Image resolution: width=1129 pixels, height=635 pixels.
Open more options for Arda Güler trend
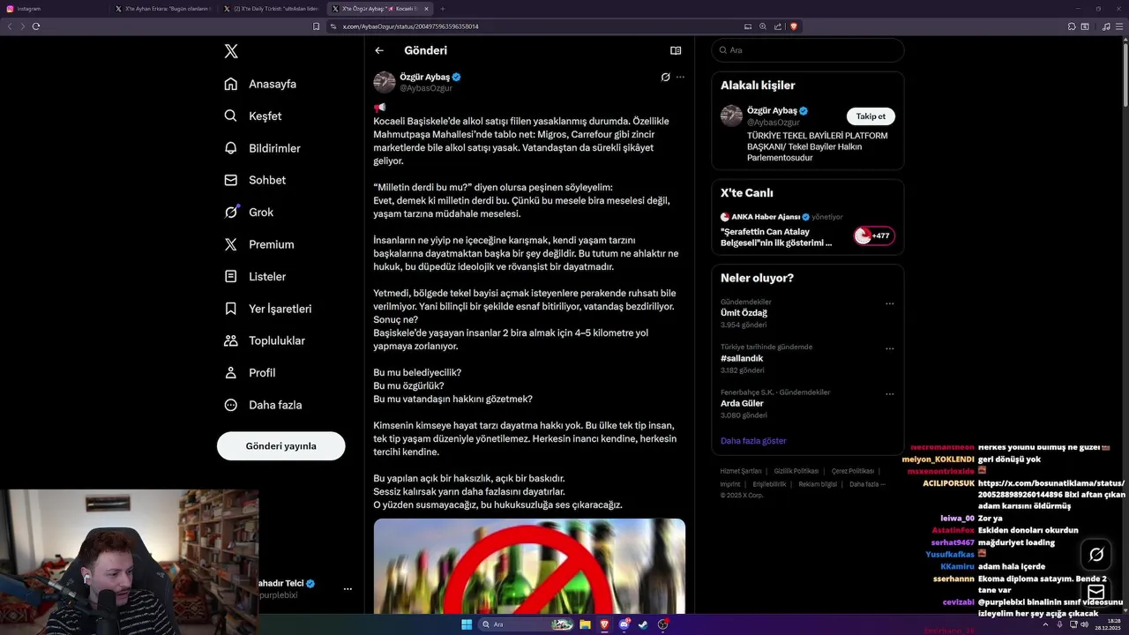(889, 393)
